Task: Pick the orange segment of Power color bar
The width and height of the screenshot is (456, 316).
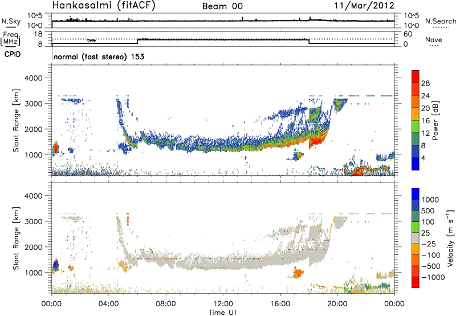Action: (416, 102)
